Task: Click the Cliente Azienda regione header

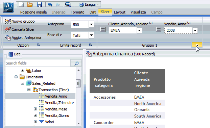Action: coord(142,79)
